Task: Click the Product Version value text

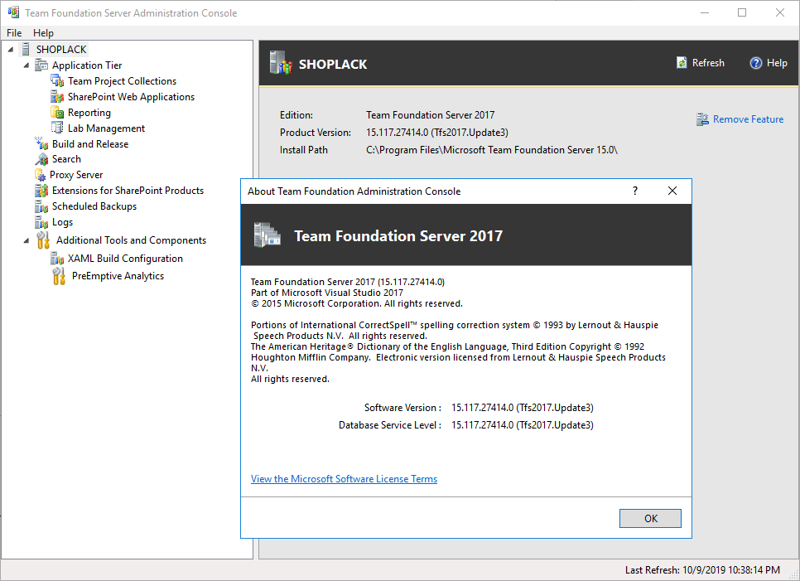Action: (x=436, y=133)
